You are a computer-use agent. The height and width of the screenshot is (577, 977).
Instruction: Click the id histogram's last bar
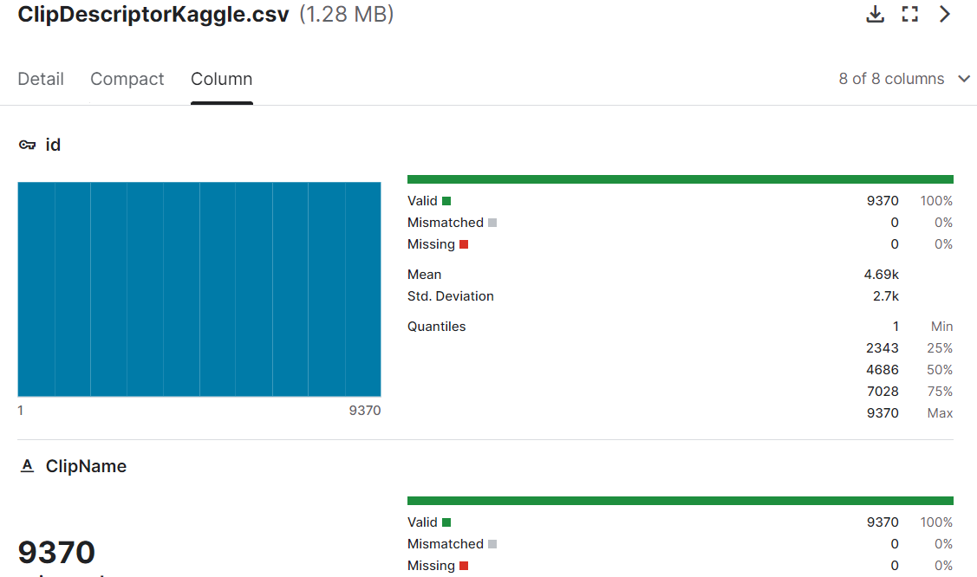pos(363,289)
